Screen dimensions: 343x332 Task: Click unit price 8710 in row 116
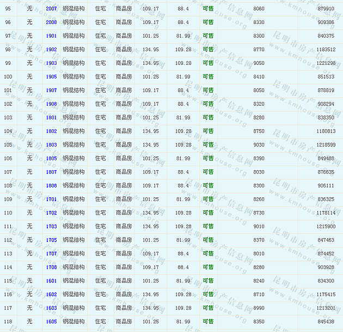[259, 295]
